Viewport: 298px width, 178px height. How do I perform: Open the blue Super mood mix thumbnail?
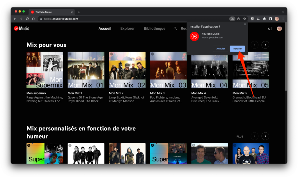[168, 153]
